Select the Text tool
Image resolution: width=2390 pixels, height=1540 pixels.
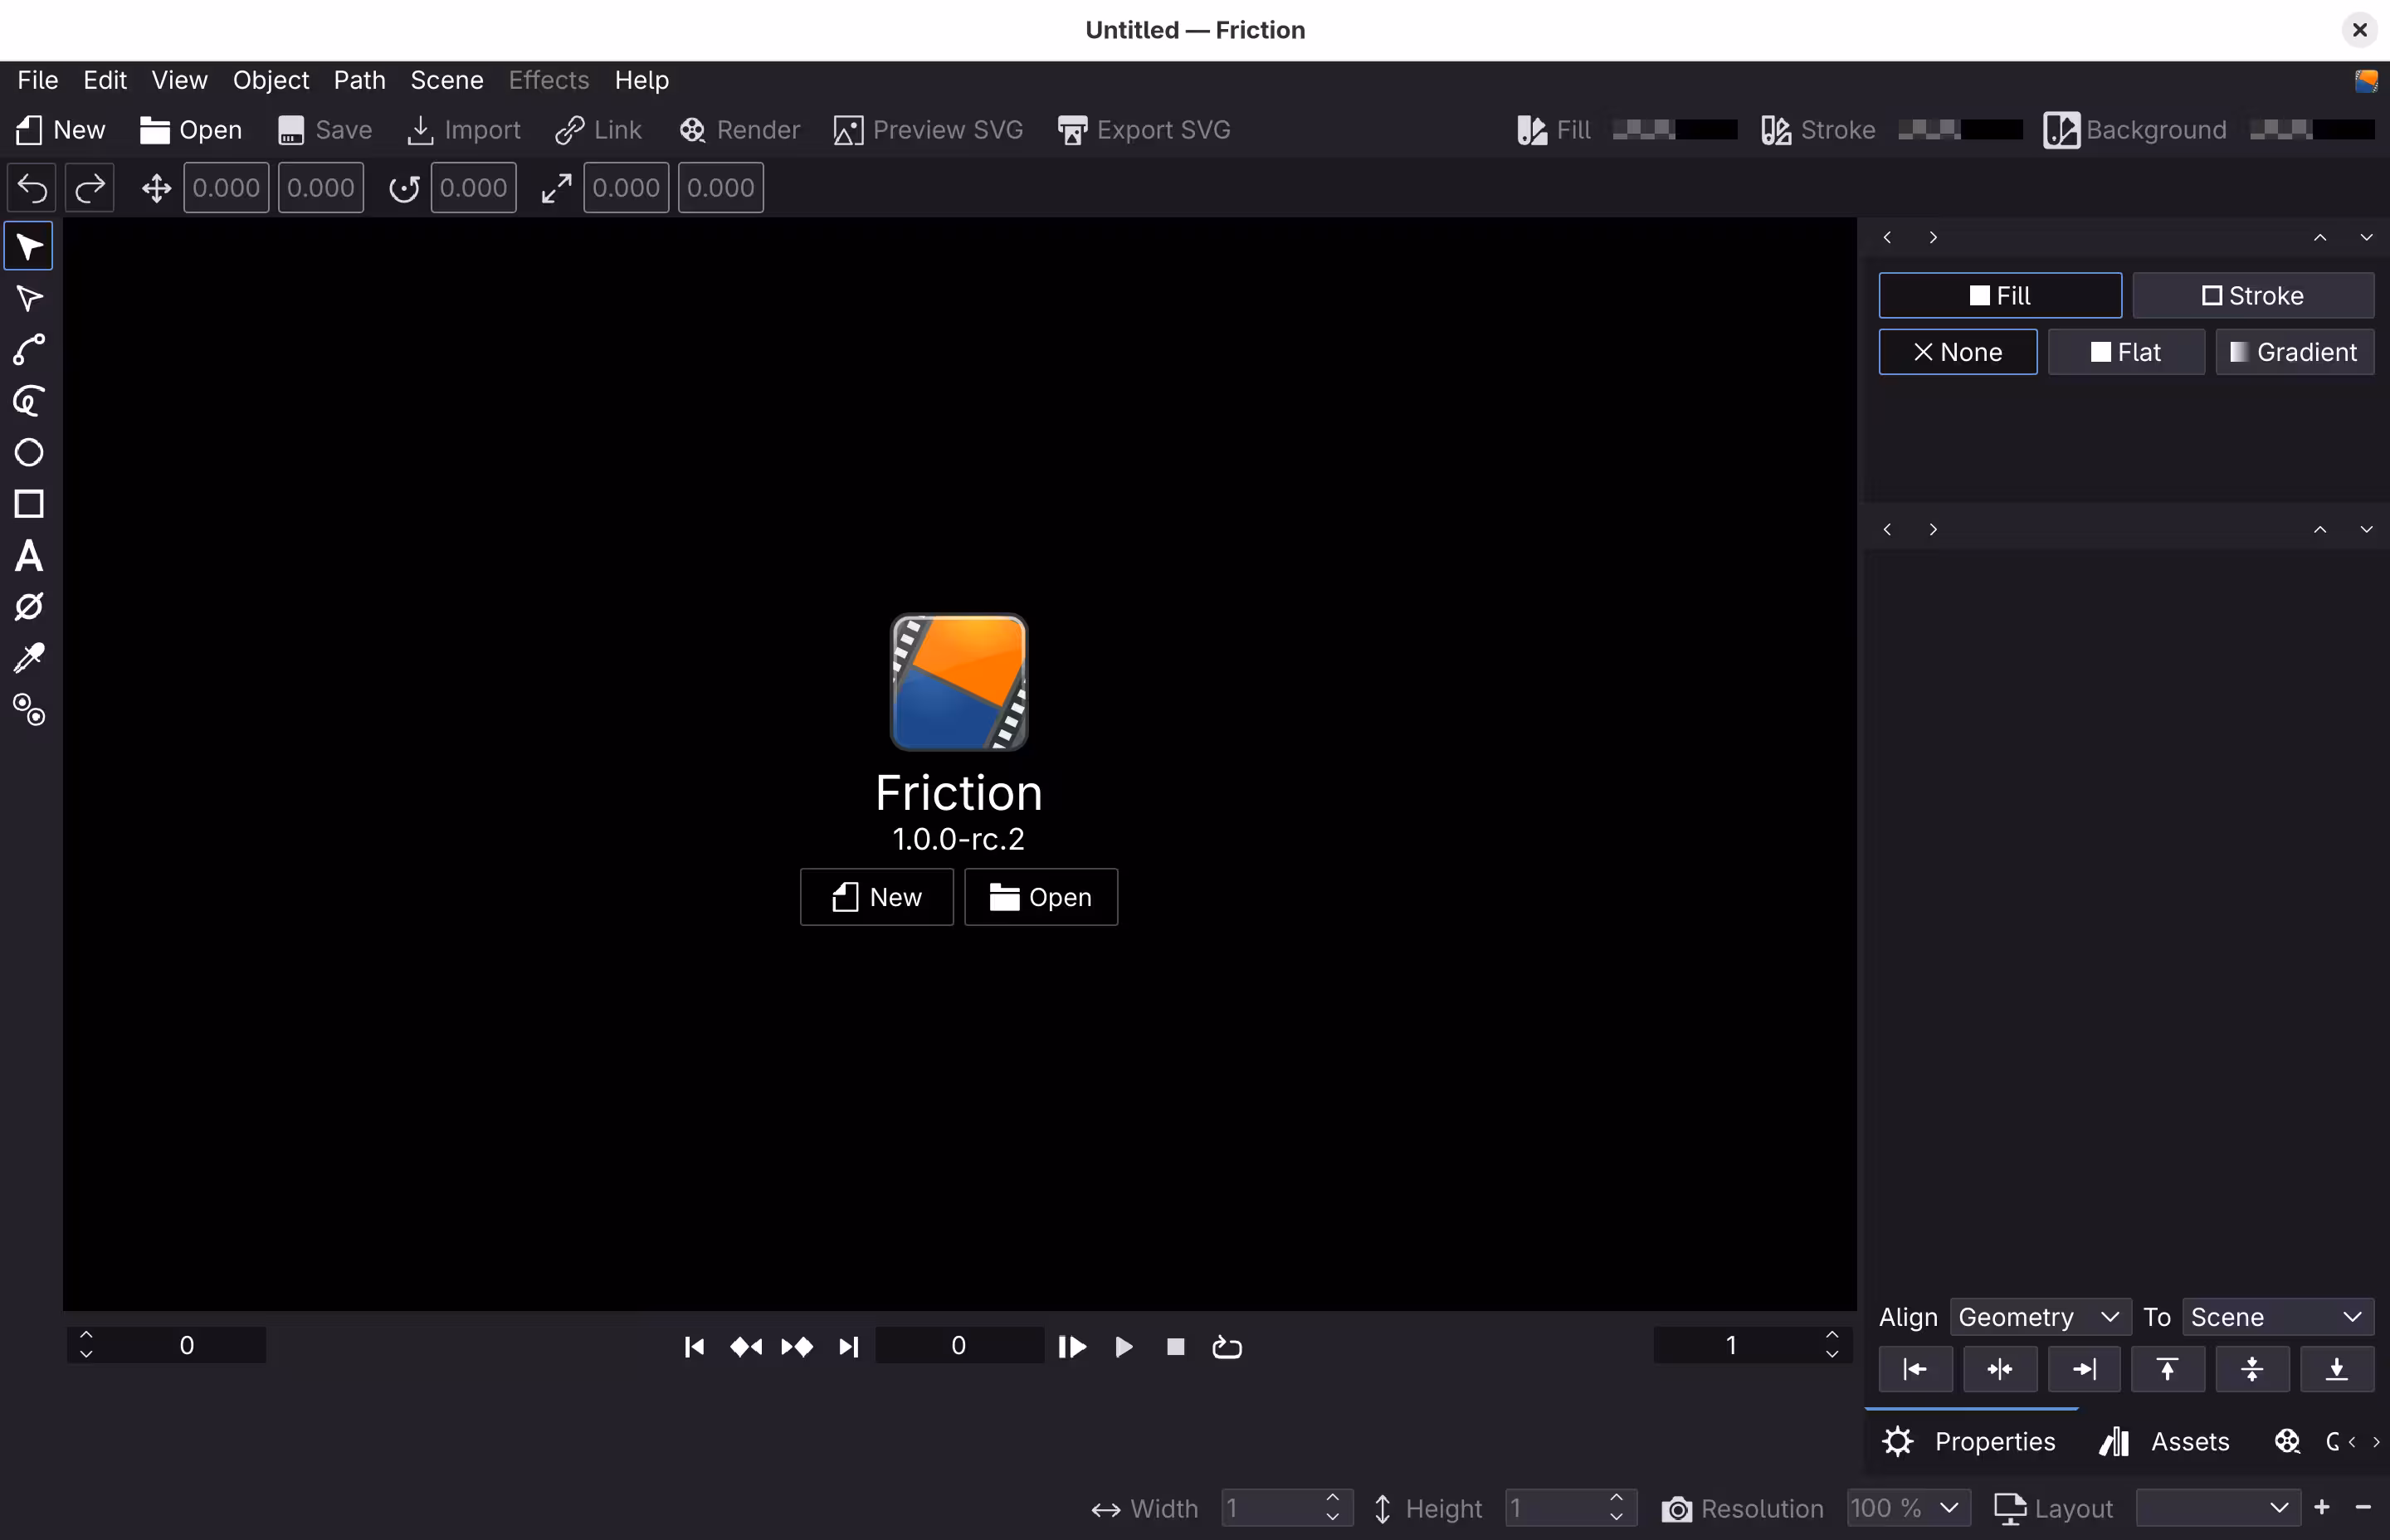point(29,556)
